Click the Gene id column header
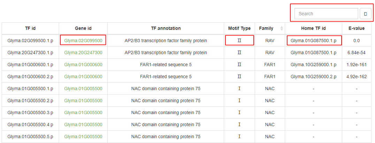The height and width of the screenshot is (143, 375). [83, 29]
